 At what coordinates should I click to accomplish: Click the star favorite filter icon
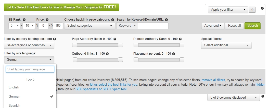coord(252,10)
